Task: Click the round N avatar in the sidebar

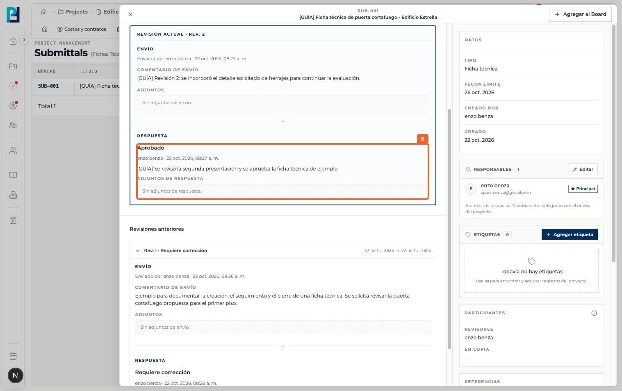Action: coord(16,375)
